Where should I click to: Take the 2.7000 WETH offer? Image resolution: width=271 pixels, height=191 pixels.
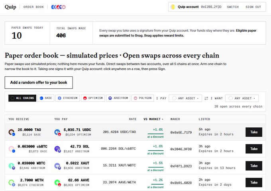pos(254,182)
